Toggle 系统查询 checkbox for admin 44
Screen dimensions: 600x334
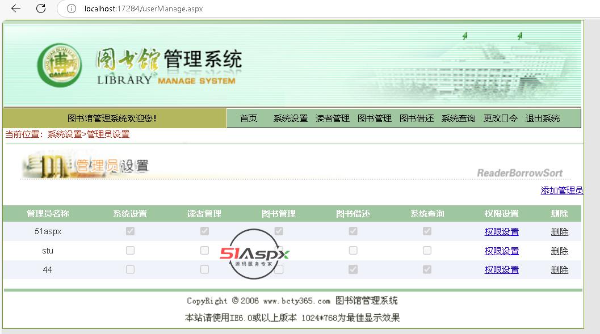click(x=427, y=269)
